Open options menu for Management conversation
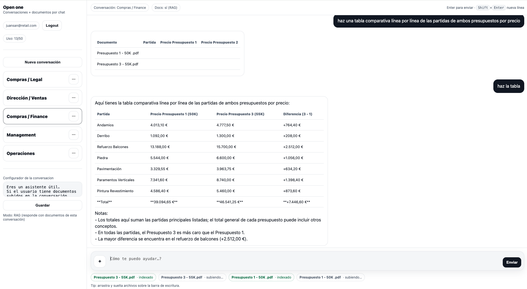The width and height of the screenshot is (527, 289). click(73, 135)
